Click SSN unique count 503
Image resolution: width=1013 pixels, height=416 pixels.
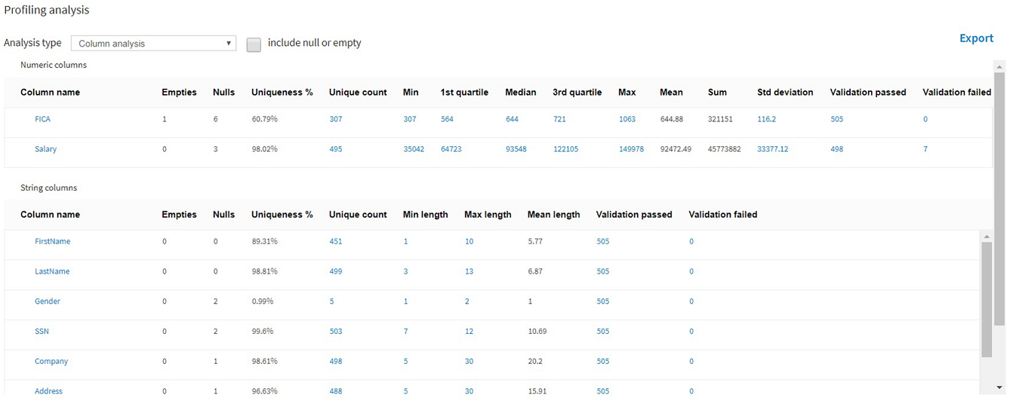335,332
